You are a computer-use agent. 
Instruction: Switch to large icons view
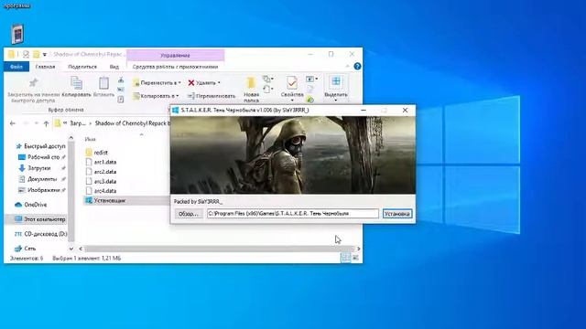pos(355,258)
